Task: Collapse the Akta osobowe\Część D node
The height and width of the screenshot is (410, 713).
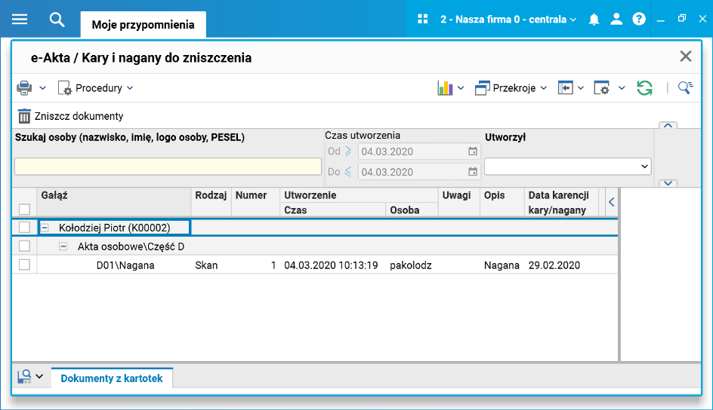Action: pyautogui.click(x=63, y=246)
